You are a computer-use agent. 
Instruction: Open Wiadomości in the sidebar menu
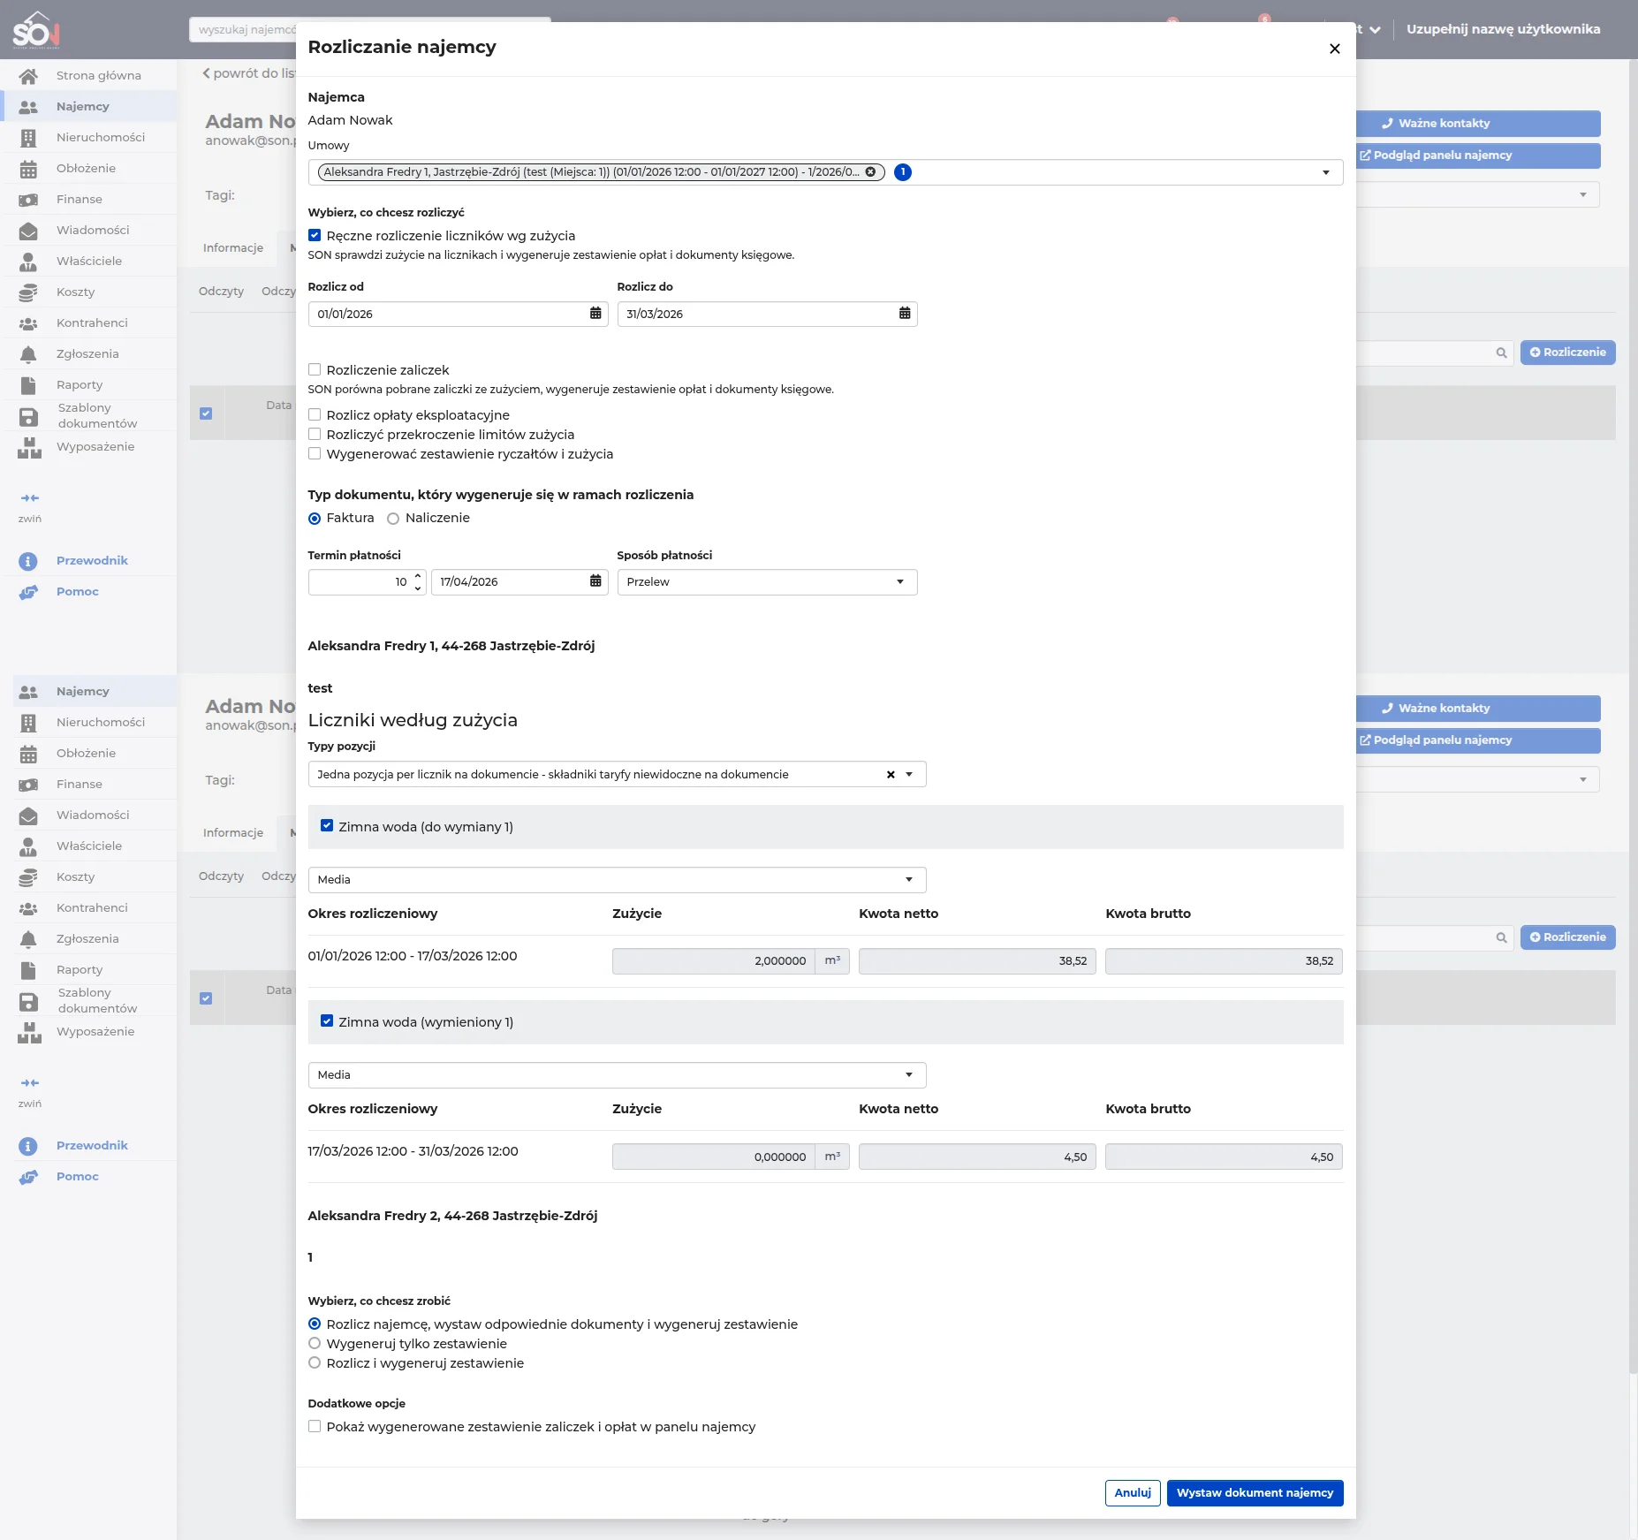[x=92, y=231]
